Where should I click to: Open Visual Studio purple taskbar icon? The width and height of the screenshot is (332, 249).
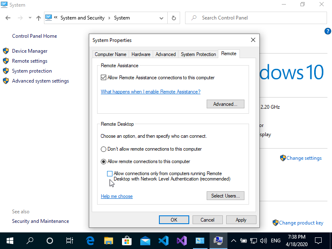[x=181, y=241]
